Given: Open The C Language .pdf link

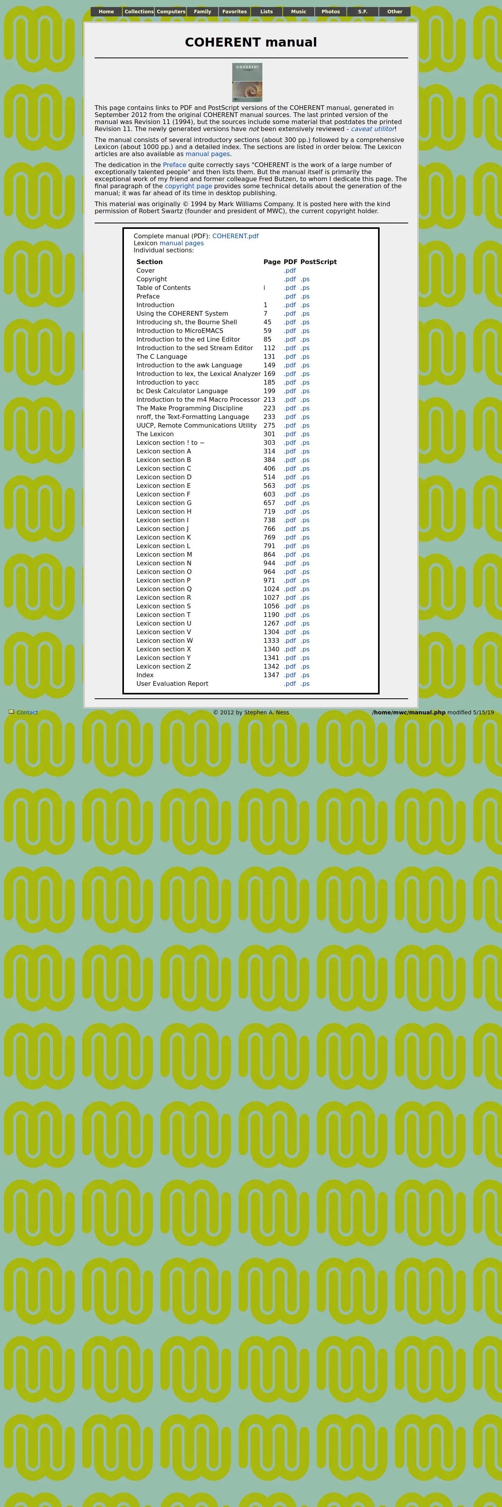Looking at the screenshot, I should pyautogui.click(x=290, y=357).
